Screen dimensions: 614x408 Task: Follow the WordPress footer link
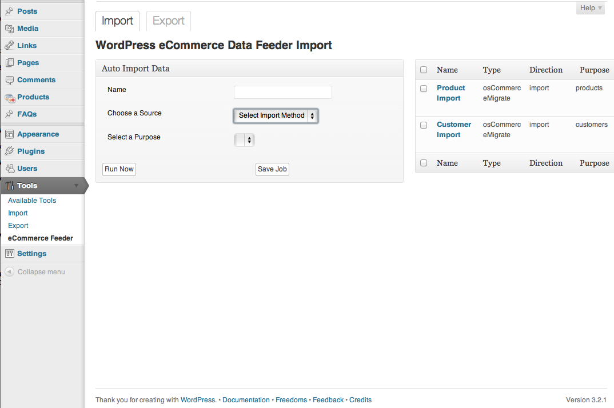pos(198,400)
